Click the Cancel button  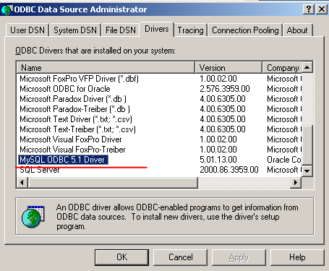click(181, 257)
